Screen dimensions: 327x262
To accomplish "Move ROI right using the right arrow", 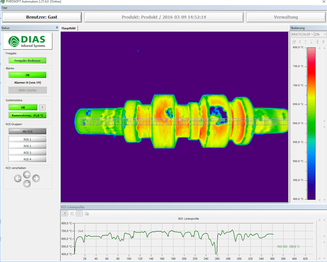I will pyautogui.click(x=36, y=178).
